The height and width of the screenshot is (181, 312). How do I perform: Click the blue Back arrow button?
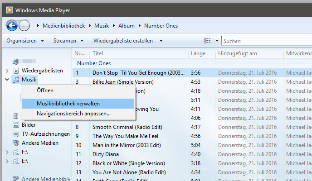coord(12,26)
